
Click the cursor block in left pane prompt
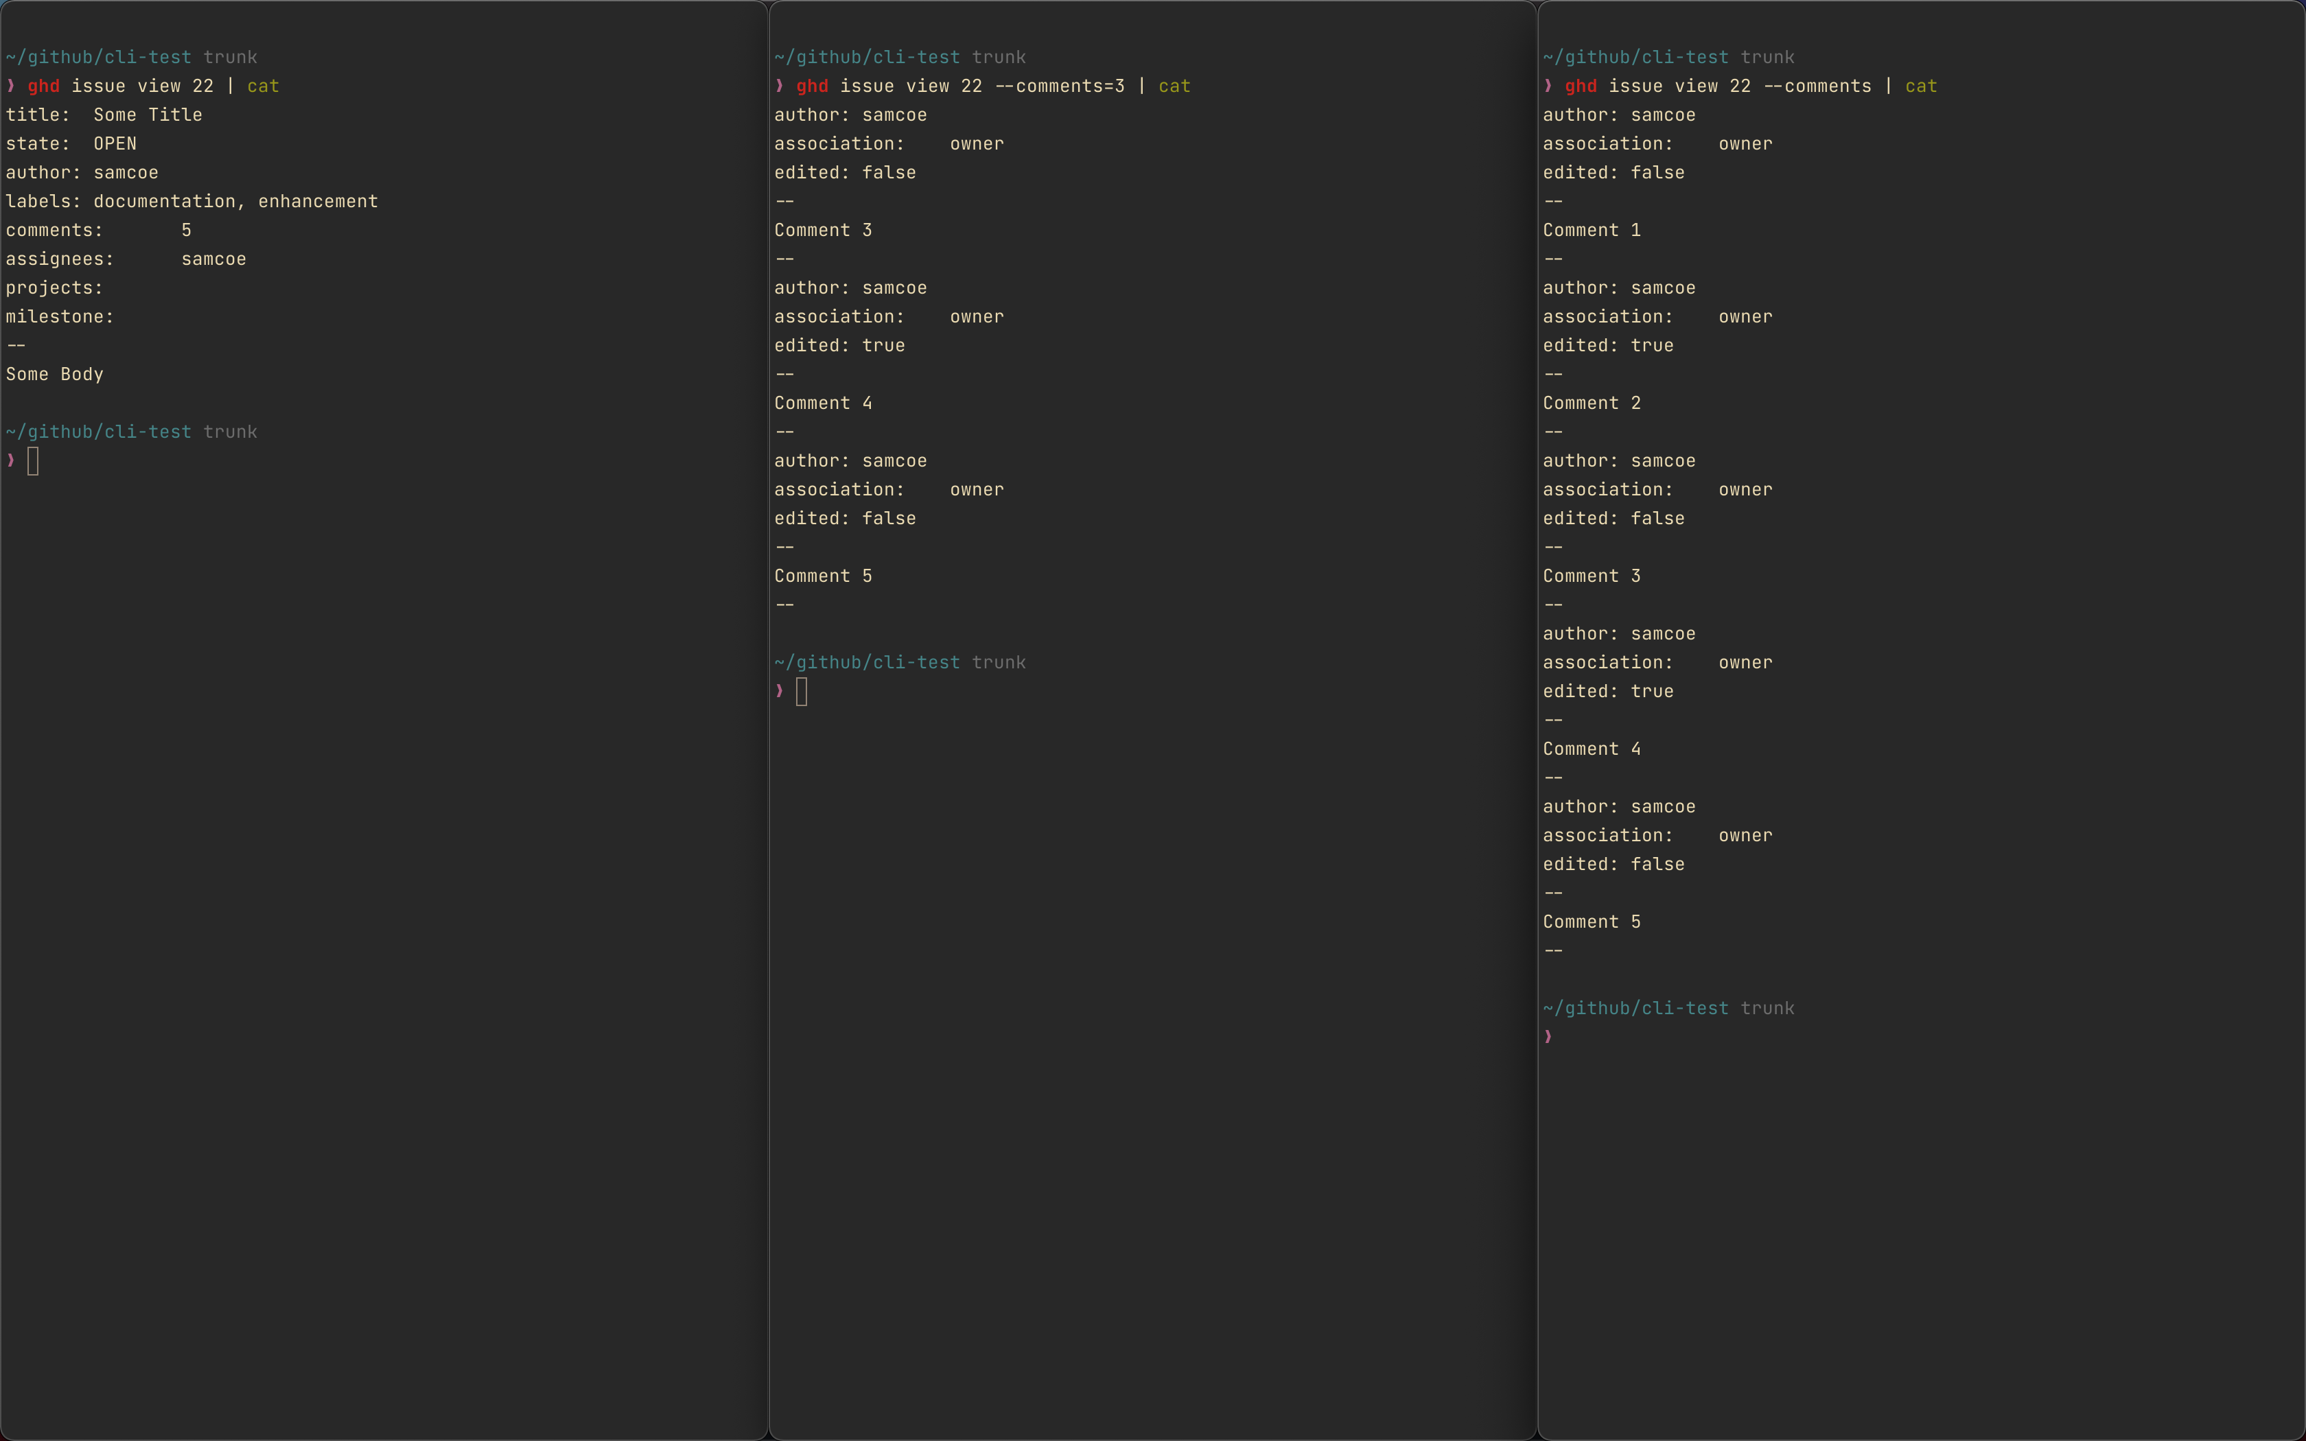coord(34,461)
